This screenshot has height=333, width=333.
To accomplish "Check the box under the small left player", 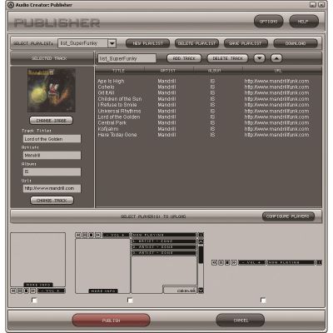I will tap(34, 300).
